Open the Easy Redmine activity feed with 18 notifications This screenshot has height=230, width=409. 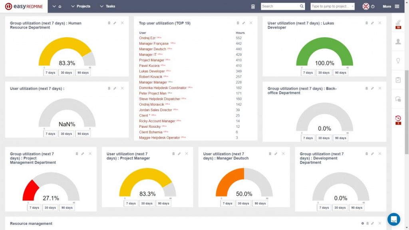pyautogui.click(x=397, y=24)
